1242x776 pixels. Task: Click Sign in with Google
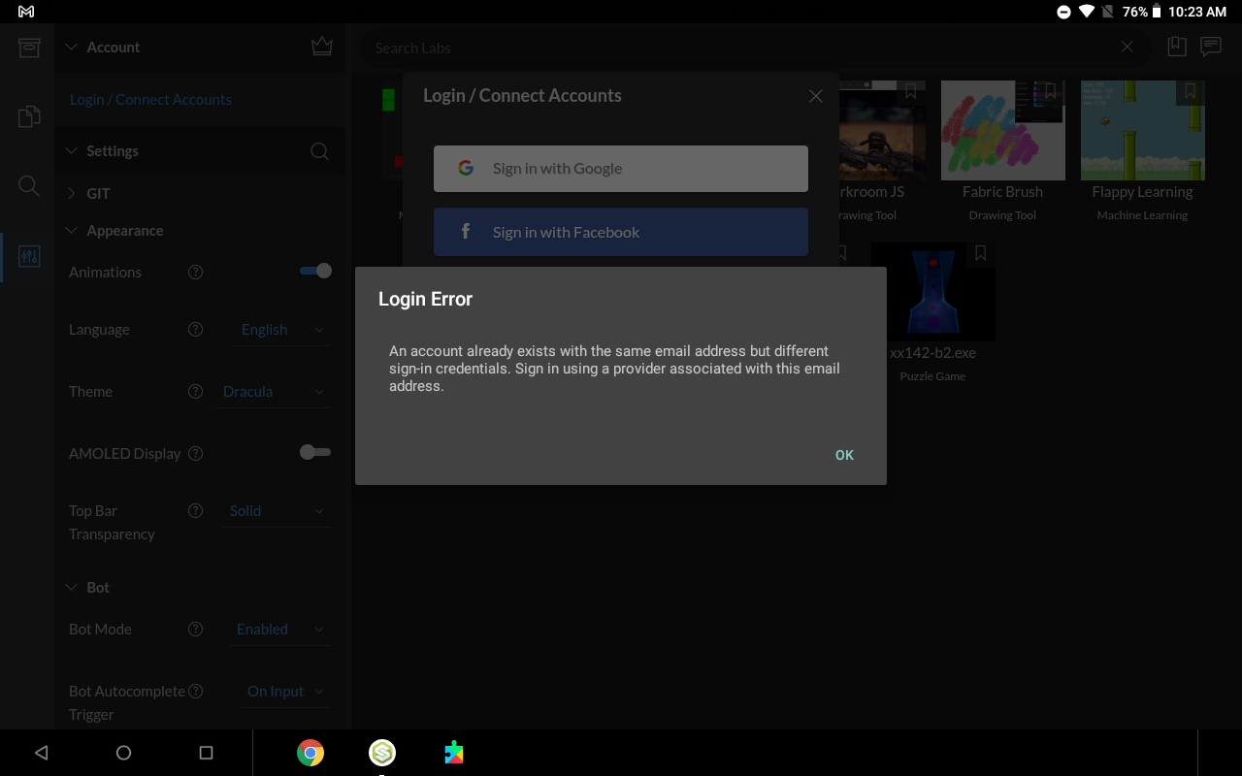point(621,168)
